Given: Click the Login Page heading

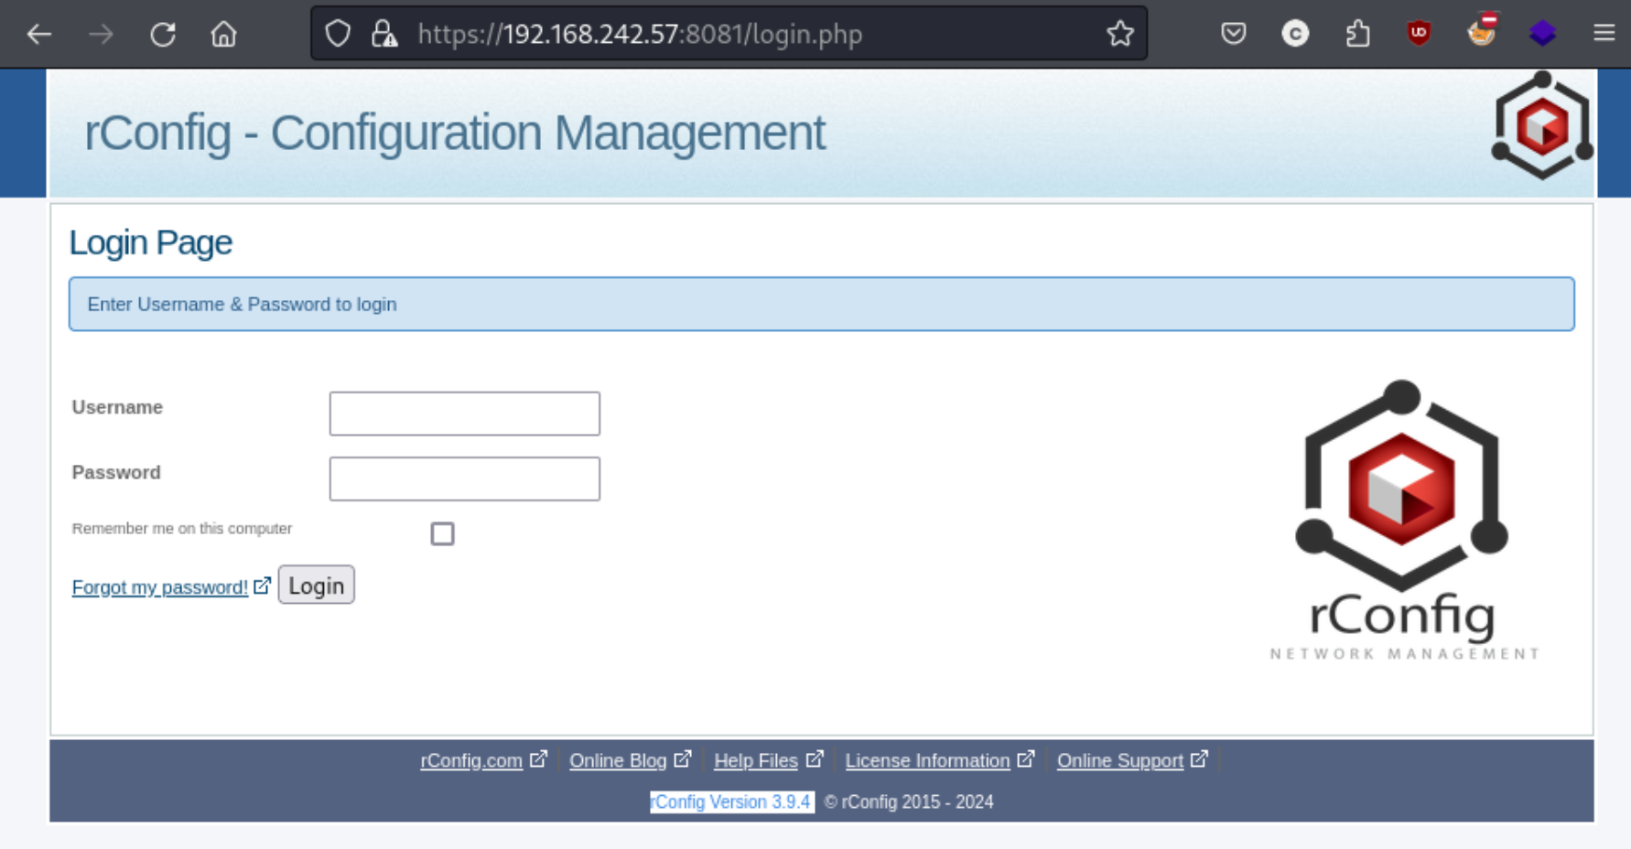Looking at the screenshot, I should click(151, 242).
